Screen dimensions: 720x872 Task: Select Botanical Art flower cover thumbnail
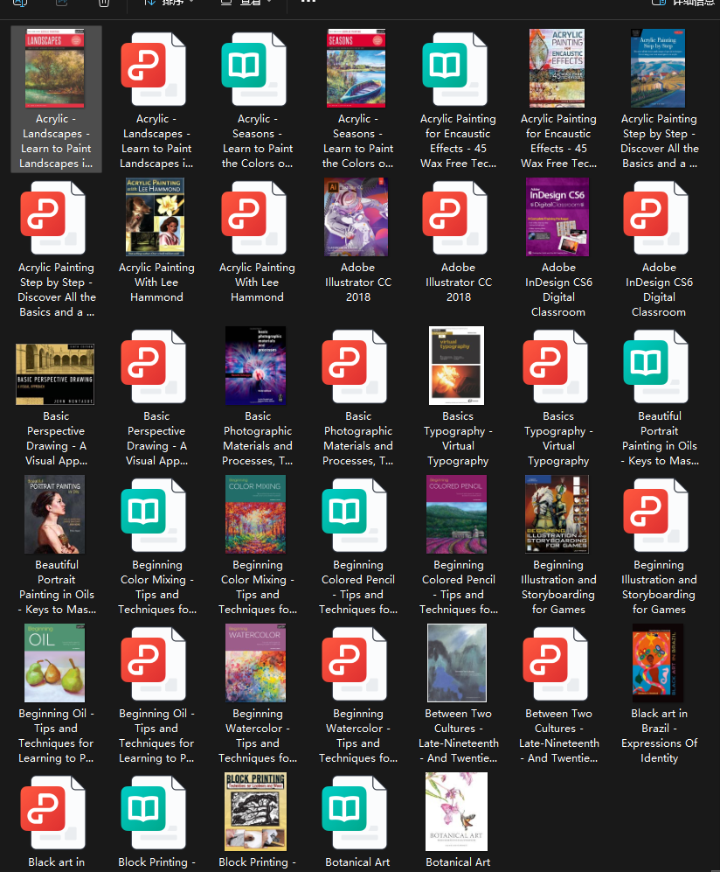click(x=457, y=812)
